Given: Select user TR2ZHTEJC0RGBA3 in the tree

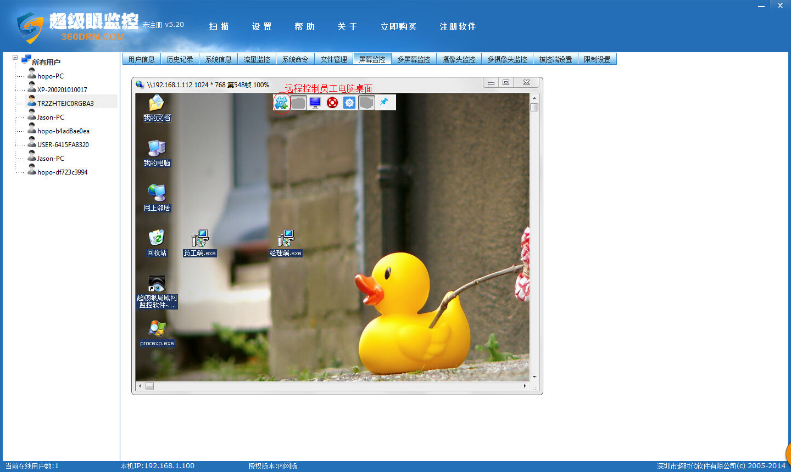Looking at the screenshot, I should [65, 103].
